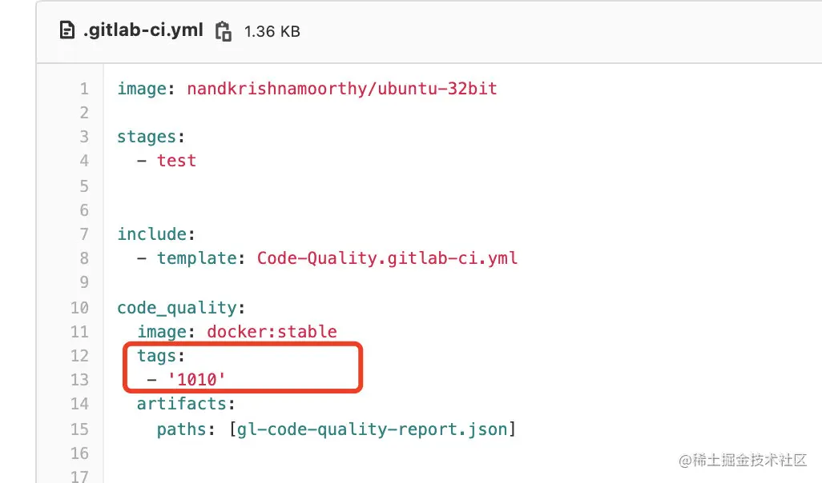This screenshot has height=483, width=822.
Task: Click the gl-code-quality-report.json path value
Action: point(373,429)
